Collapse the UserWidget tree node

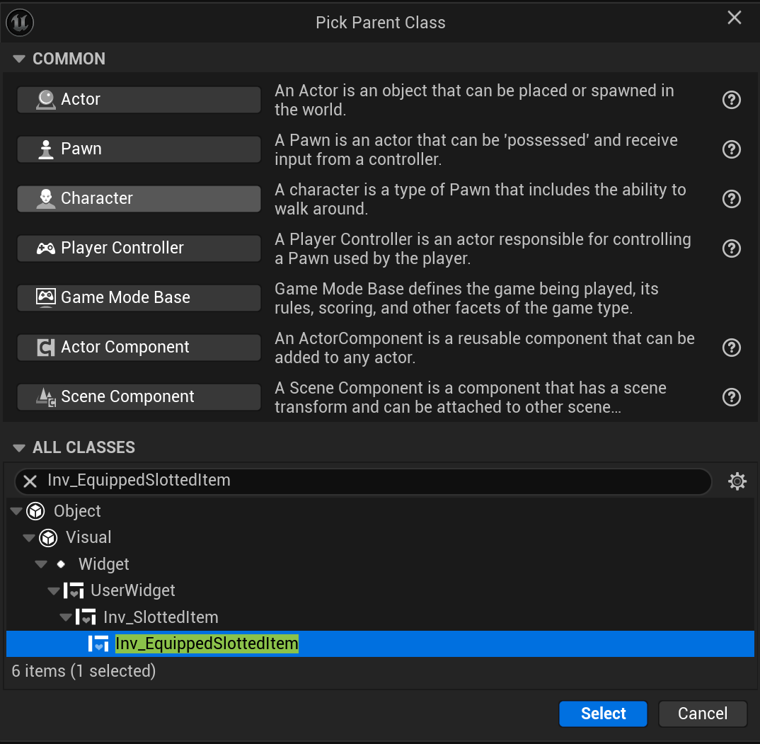click(x=53, y=590)
